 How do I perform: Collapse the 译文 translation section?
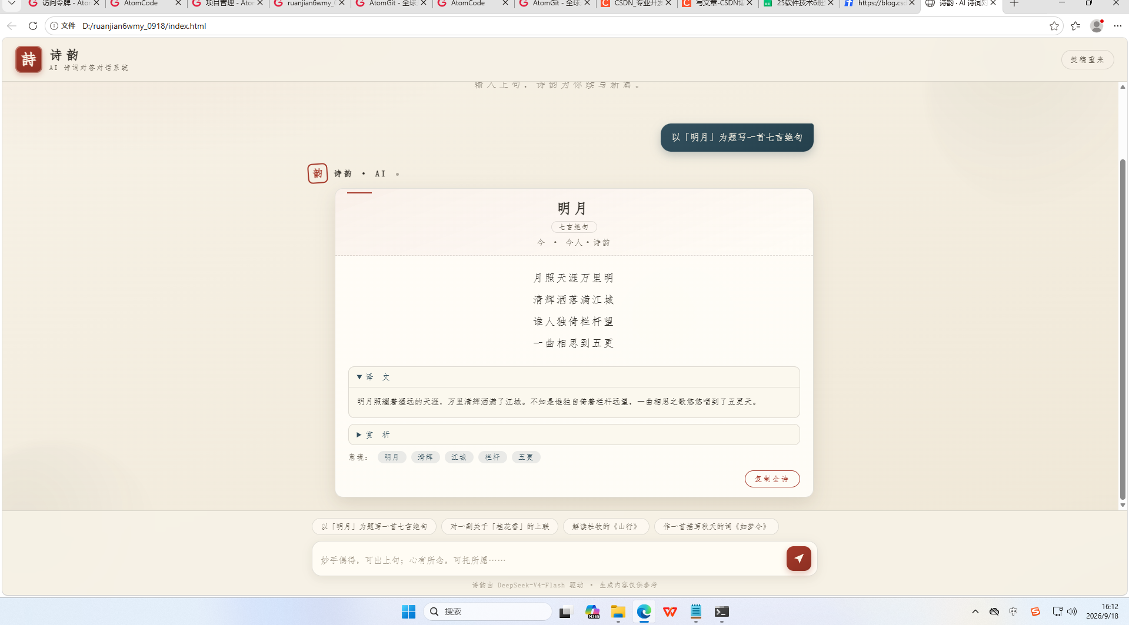[x=574, y=377]
